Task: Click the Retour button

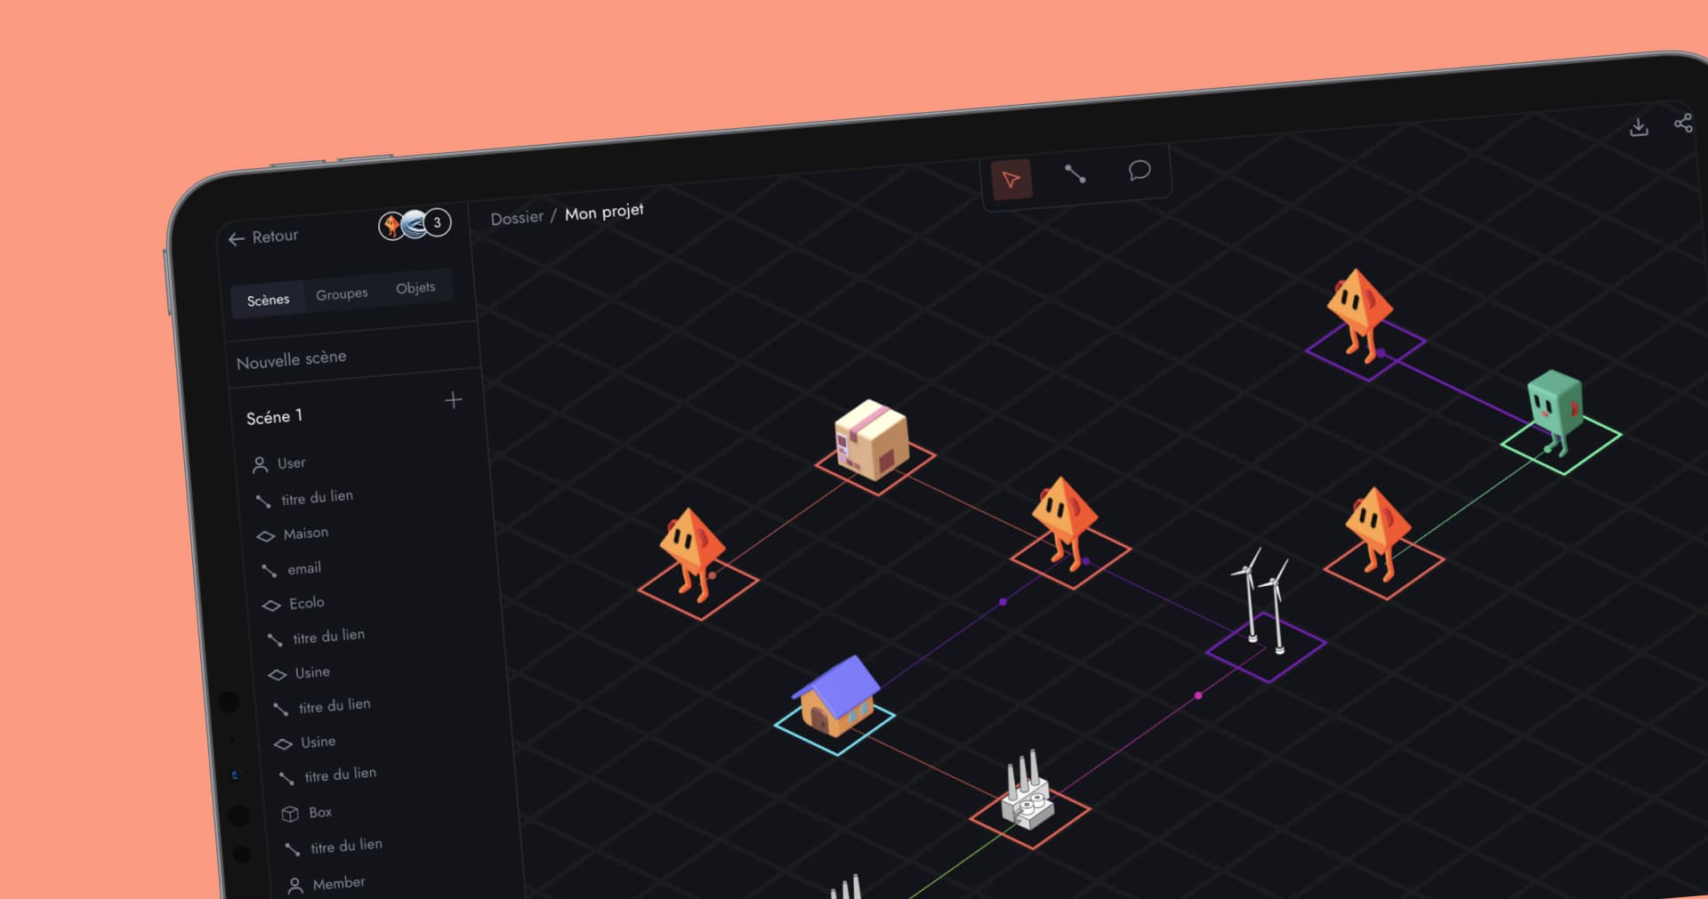Action: (x=263, y=237)
